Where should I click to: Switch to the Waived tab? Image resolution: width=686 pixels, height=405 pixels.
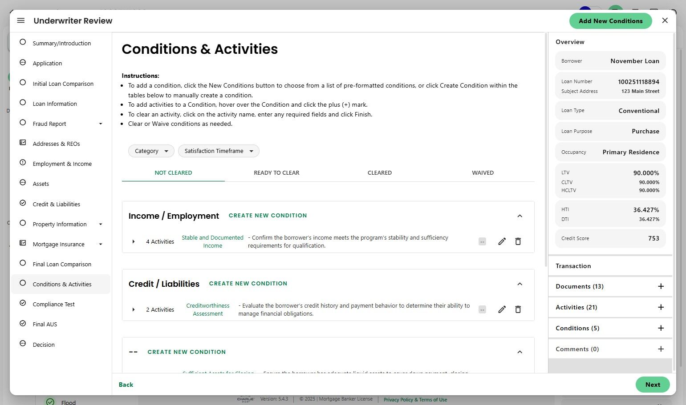(483, 173)
